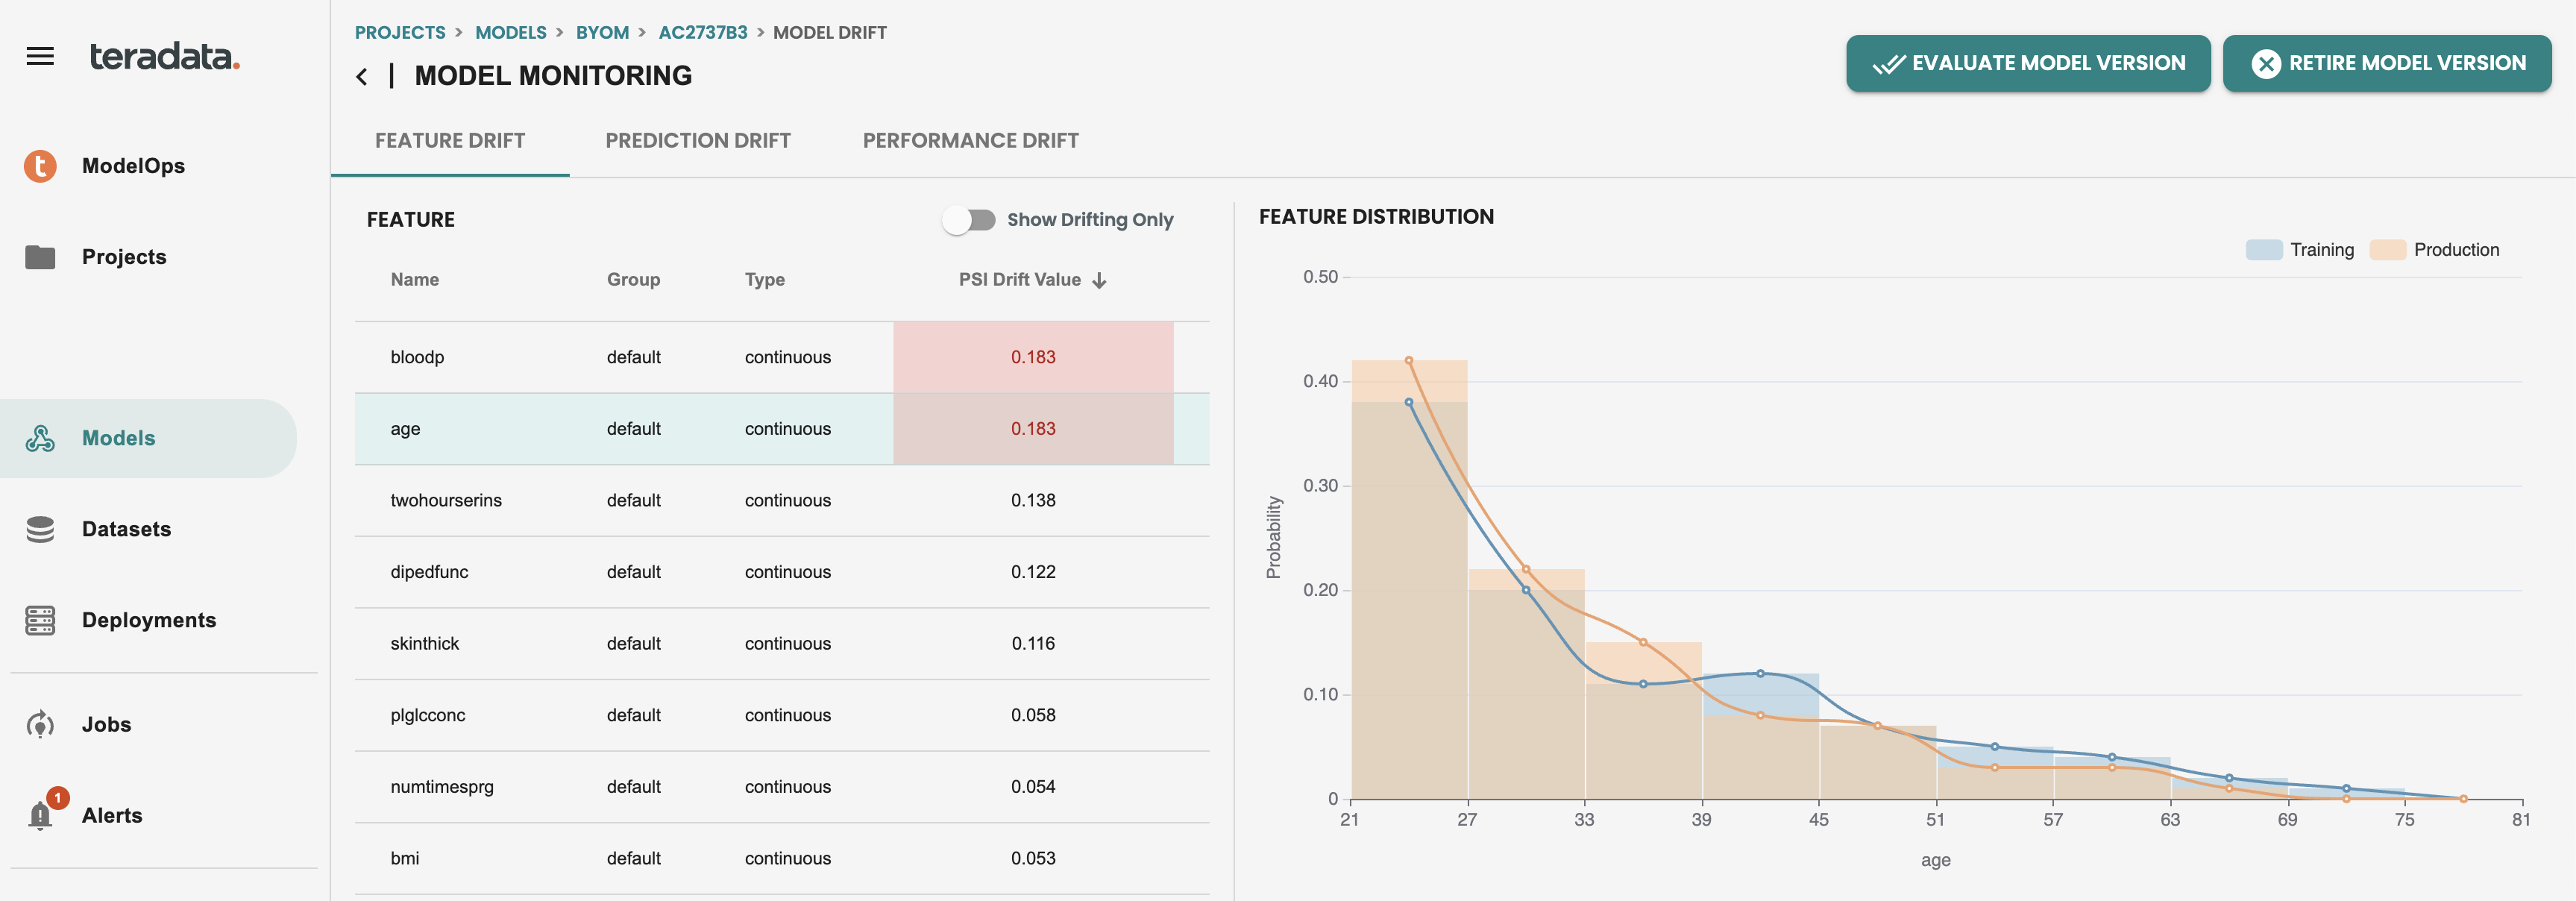2576x901 pixels.
Task: Click the 0.058 drift value
Action: (x=1033, y=715)
